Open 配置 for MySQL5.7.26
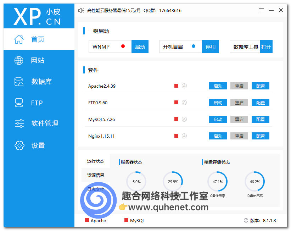 tap(261, 119)
